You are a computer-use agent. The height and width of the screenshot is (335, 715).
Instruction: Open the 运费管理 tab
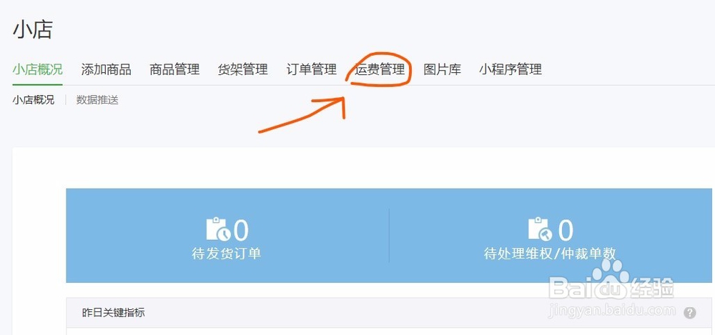coord(380,69)
